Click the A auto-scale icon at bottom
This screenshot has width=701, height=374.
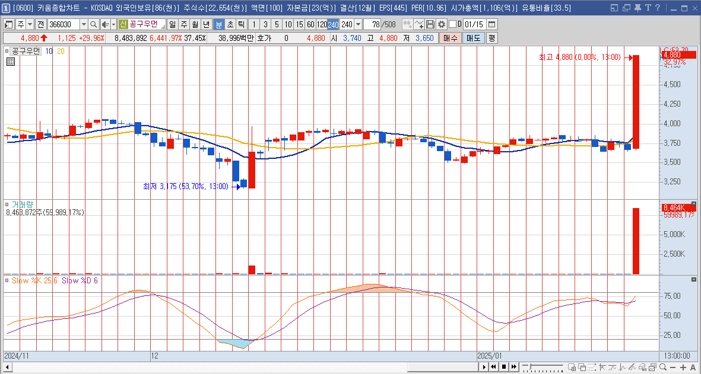pyautogui.click(x=693, y=367)
